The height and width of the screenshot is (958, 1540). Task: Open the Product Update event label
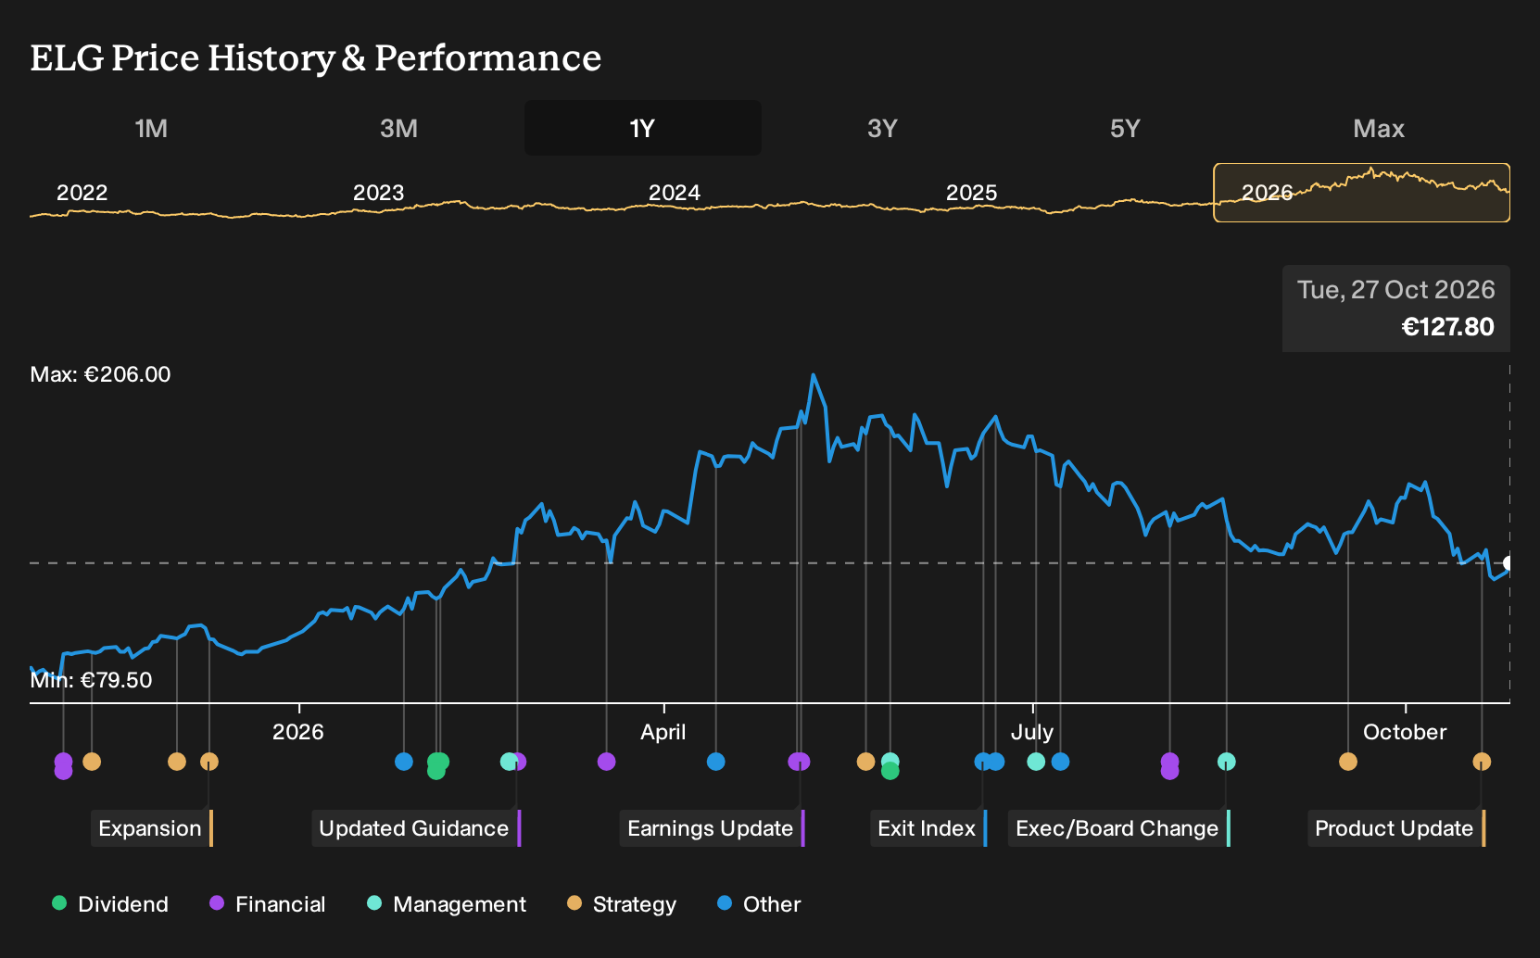pos(1396,828)
